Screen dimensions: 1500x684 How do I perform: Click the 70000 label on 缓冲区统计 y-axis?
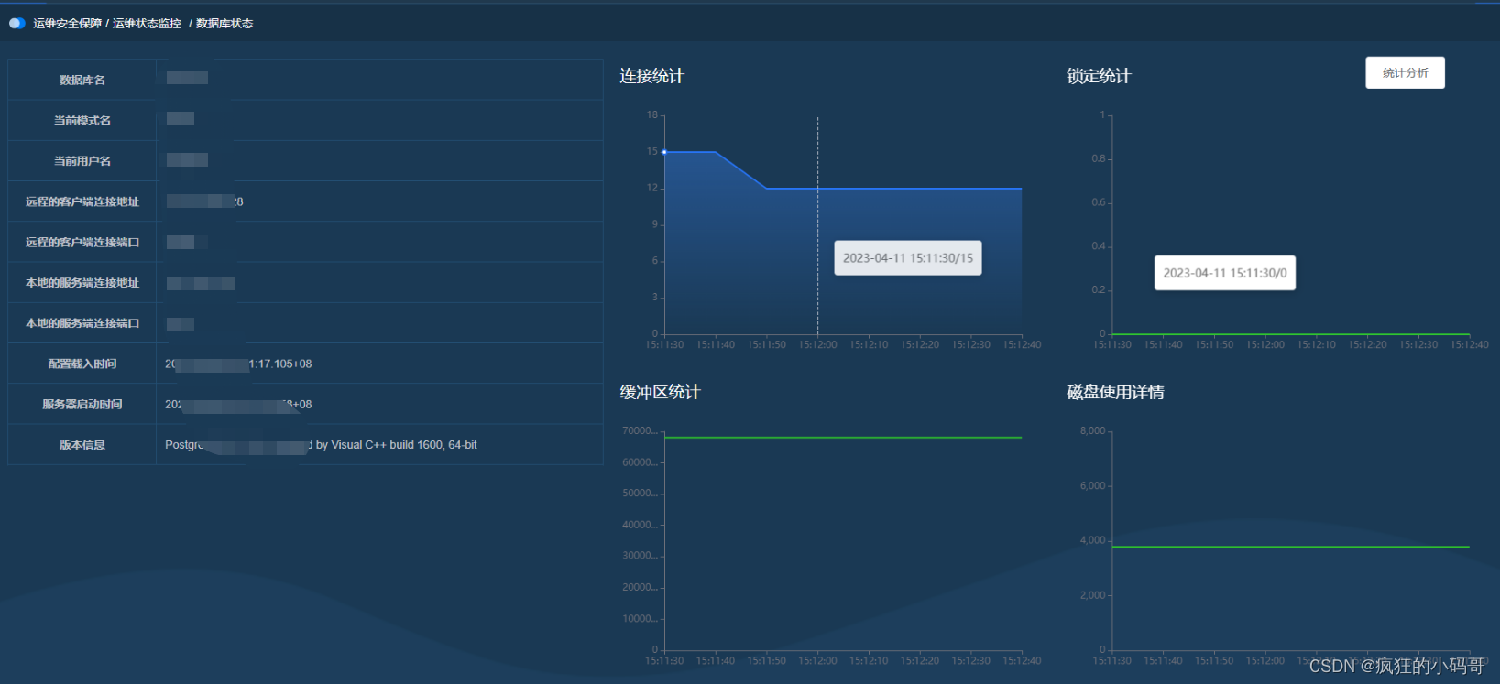[x=639, y=430]
